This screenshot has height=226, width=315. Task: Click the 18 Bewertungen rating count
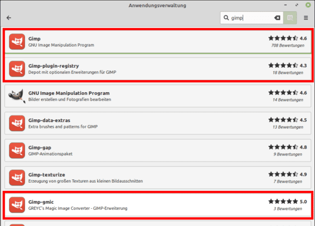pyautogui.click(x=288, y=73)
